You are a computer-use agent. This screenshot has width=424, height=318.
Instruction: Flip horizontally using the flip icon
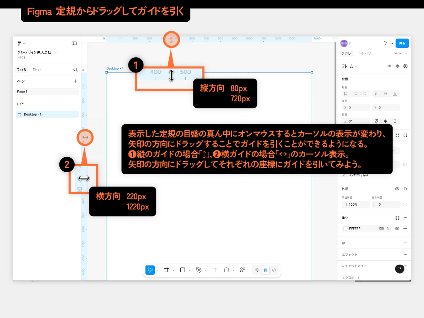pyautogui.click(x=385, y=121)
